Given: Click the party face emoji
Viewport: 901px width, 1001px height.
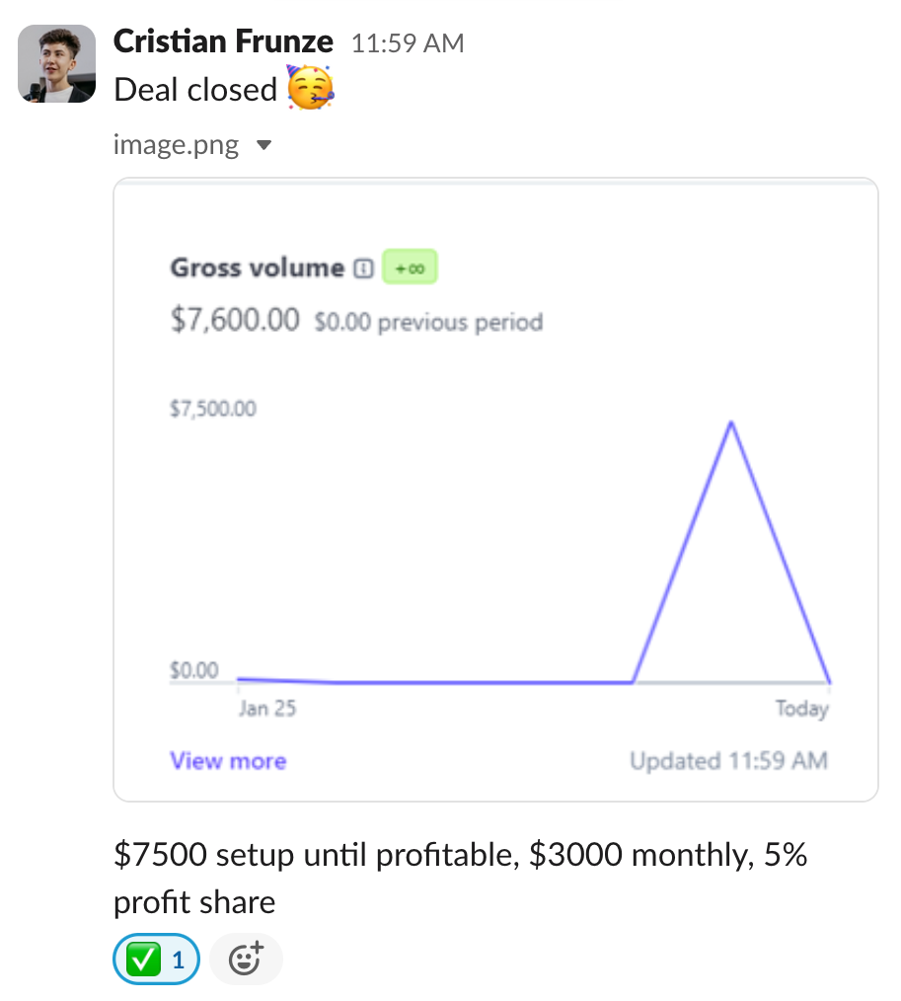Looking at the screenshot, I should [x=311, y=89].
